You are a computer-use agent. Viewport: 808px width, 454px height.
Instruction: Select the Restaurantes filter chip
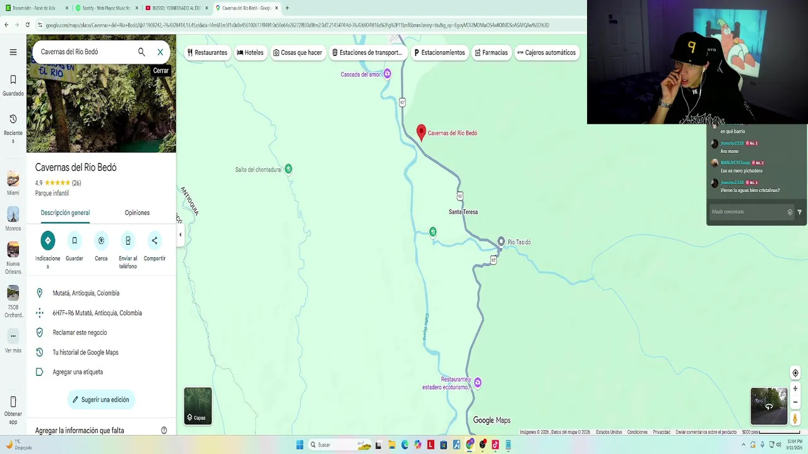coord(207,53)
